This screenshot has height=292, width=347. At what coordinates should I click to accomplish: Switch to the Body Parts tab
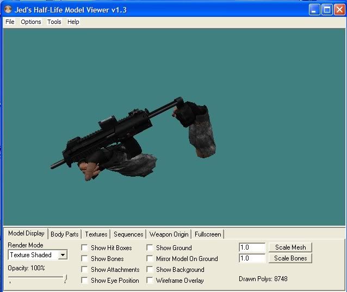(x=64, y=234)
